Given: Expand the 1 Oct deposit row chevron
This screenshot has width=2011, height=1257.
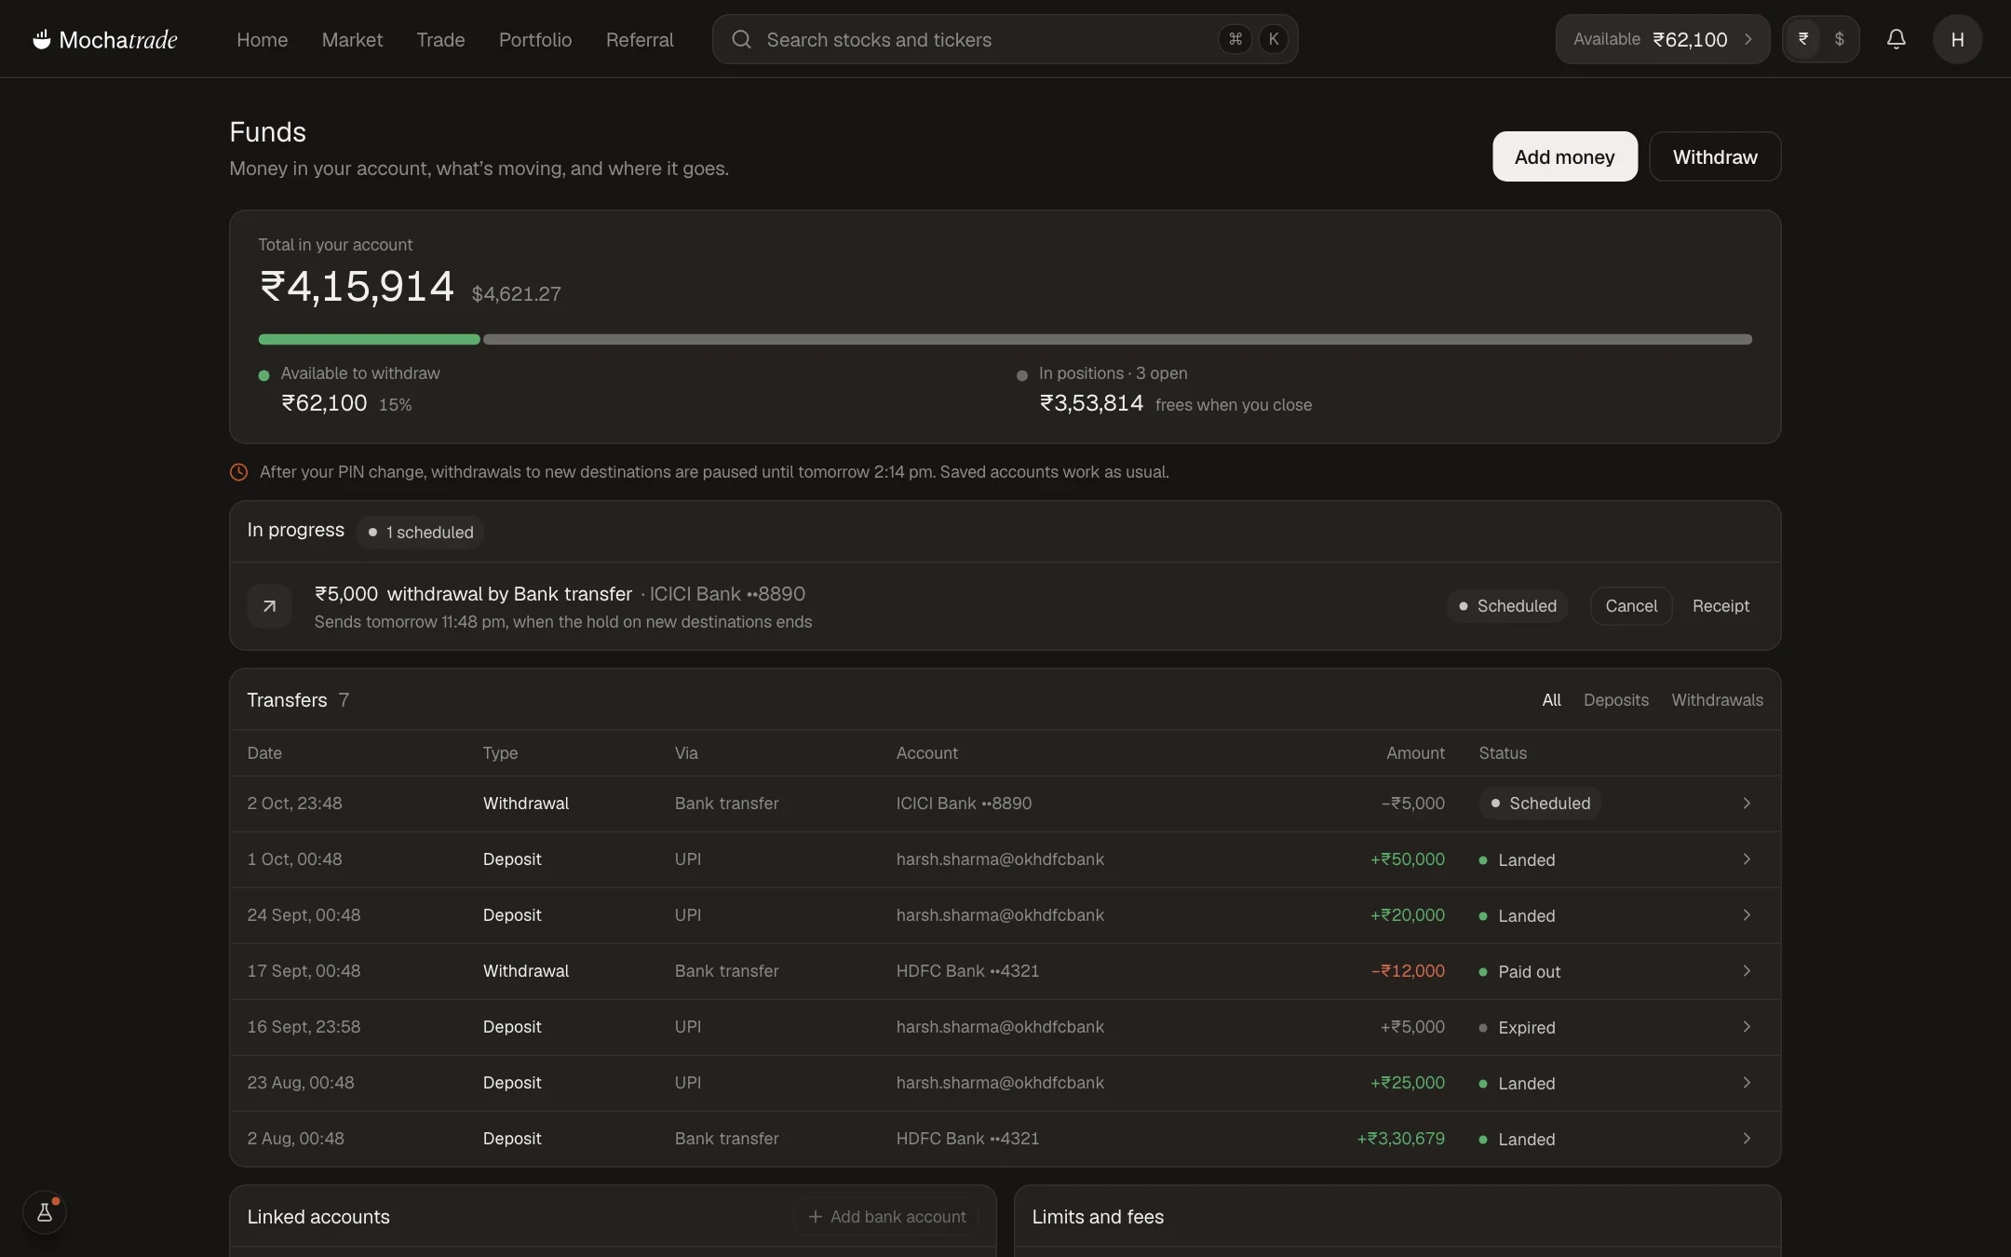Looking at the screenshot, I should point(1747,858).
